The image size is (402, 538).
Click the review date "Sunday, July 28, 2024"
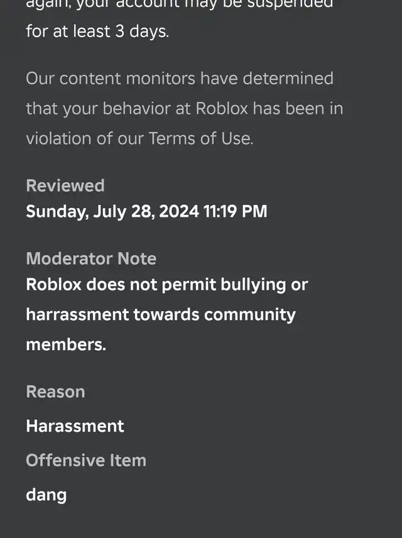pos(112,211)
